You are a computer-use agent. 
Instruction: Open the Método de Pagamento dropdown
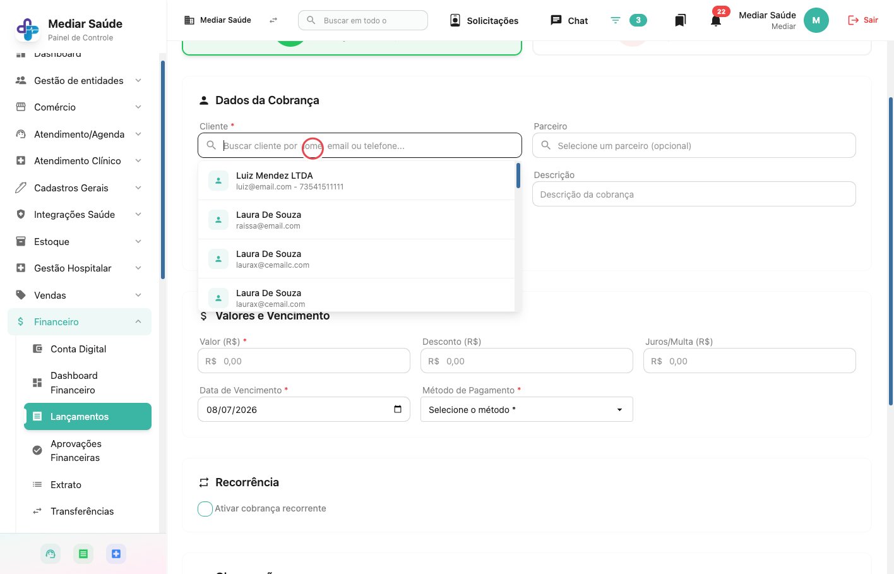(527, 410)
